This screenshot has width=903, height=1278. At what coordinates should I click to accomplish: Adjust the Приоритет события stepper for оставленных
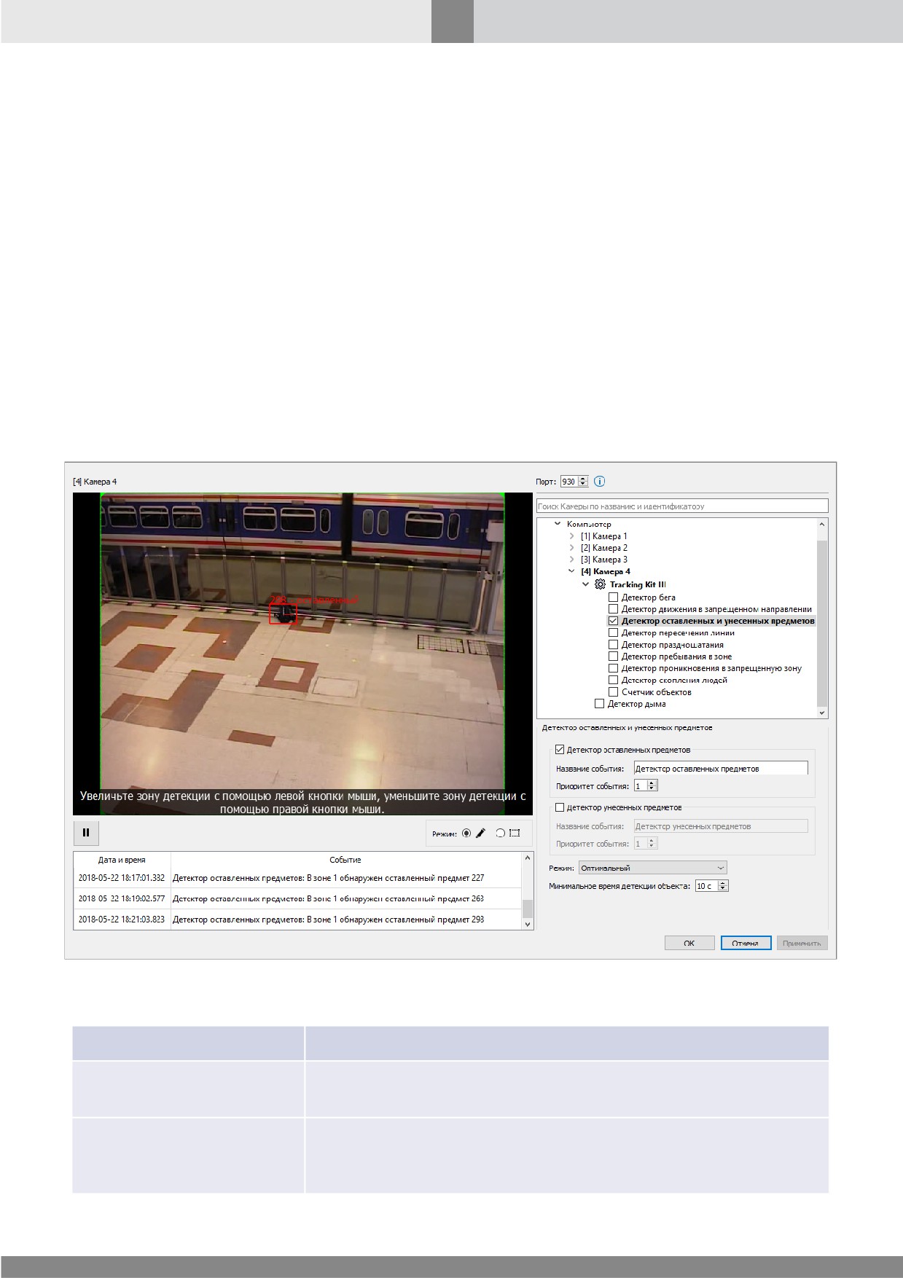(652, 785)
